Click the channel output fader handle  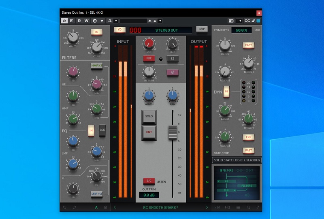click(173, 132)
